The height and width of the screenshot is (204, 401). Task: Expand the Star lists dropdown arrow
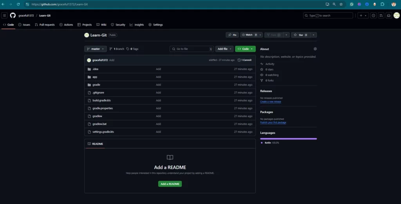point(314,35)
